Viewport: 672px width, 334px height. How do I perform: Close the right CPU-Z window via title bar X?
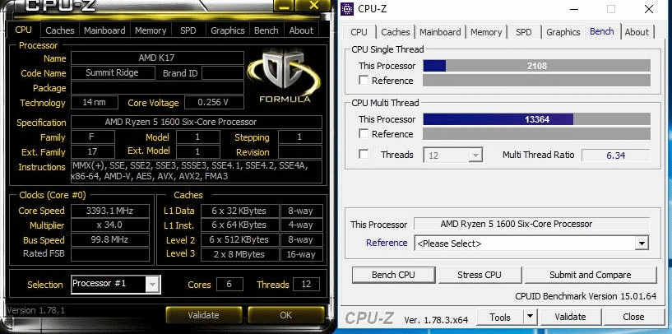point(648,9)
